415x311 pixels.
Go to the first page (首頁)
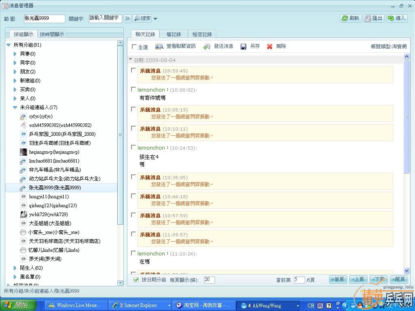338,279
